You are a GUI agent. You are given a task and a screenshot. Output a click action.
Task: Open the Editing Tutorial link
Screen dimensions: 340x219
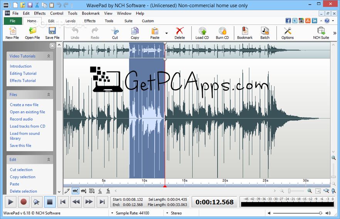click(23, 73)
